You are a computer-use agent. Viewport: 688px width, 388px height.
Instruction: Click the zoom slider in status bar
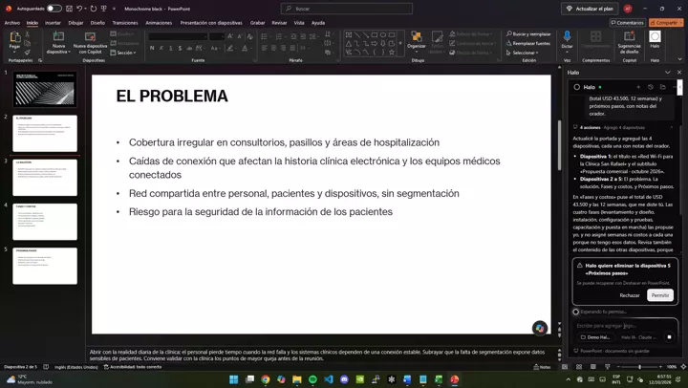(639, 366)
